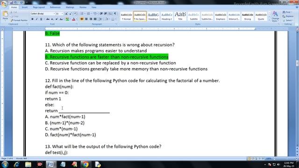This screenshot has height=168, width=299.
Task: Open Windows Start orb
Action: pyautogui.click(x=5, y=164)
